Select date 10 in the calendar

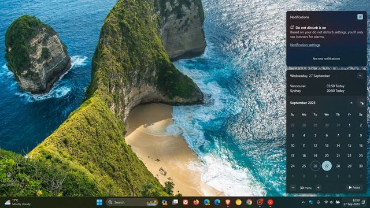293,146
